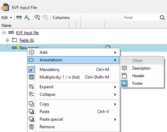The width and height of the screenshot is (167, 132).
Task: Collapse the KVF Input File root node
Action: point(4,33)
